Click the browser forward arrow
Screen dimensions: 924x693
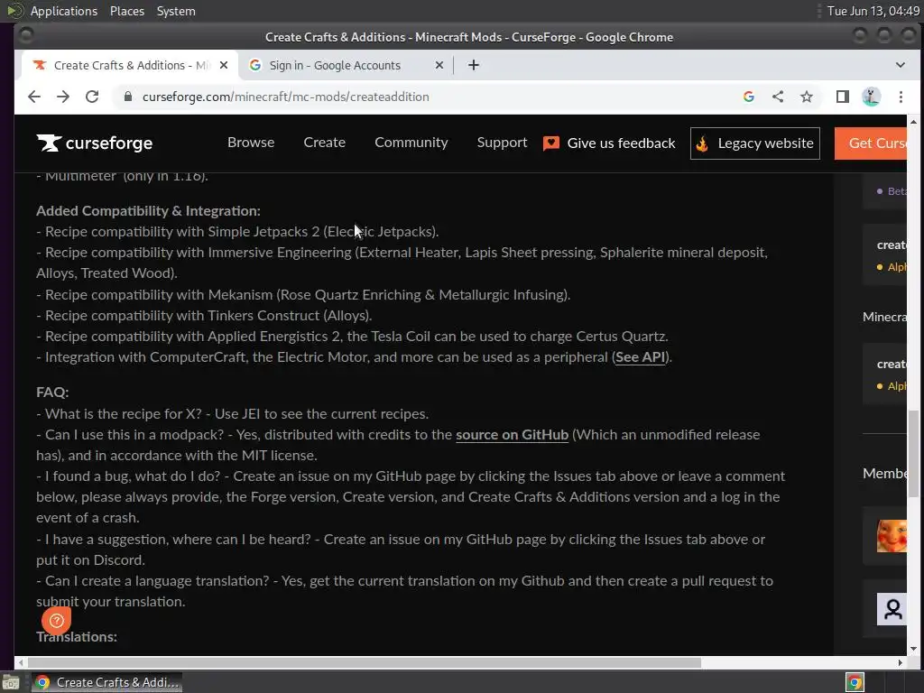63,97
